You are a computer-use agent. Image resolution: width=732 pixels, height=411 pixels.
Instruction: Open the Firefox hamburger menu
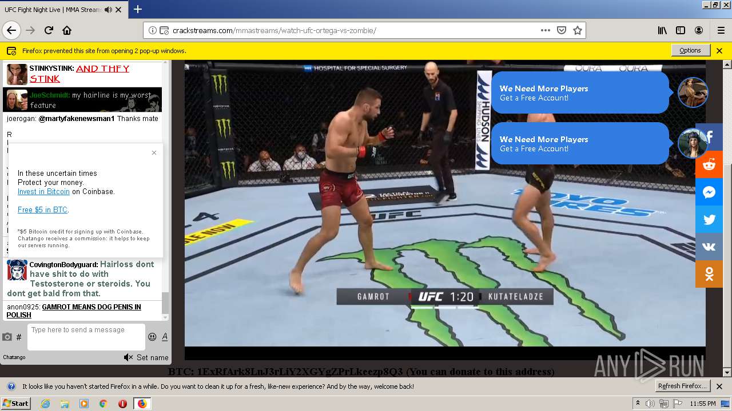(721, 30)
